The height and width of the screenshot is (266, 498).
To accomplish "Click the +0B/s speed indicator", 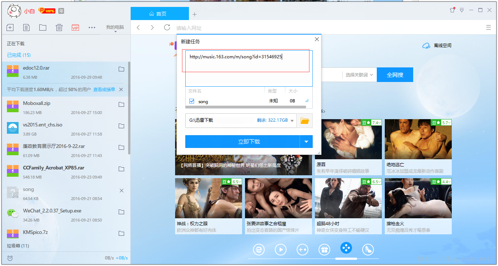I will [122, 258].
